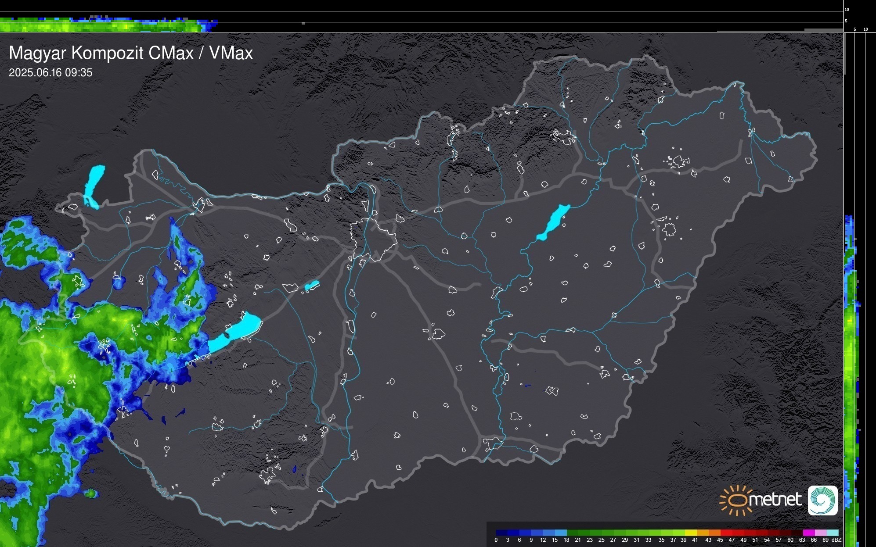
Task: Pick the light cyan 69 dBZ legend swatch
Action: click(x=833, y=533)
